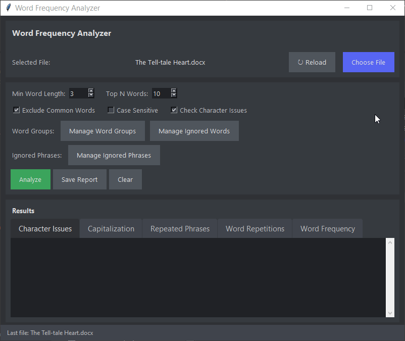Switch to the Capitalization tab
The width and height of the screenshot is (405, 341).
[111, 229]
